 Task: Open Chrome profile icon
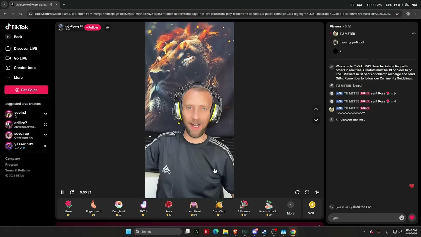(408, 14)
